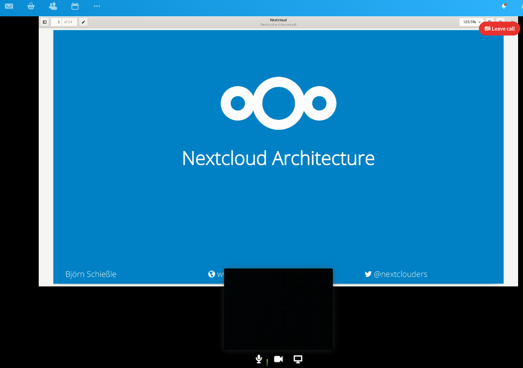The image size is (523, 368).
Task: Share your screen in the call
Action: pyautogui.click(x=298, y=359)
